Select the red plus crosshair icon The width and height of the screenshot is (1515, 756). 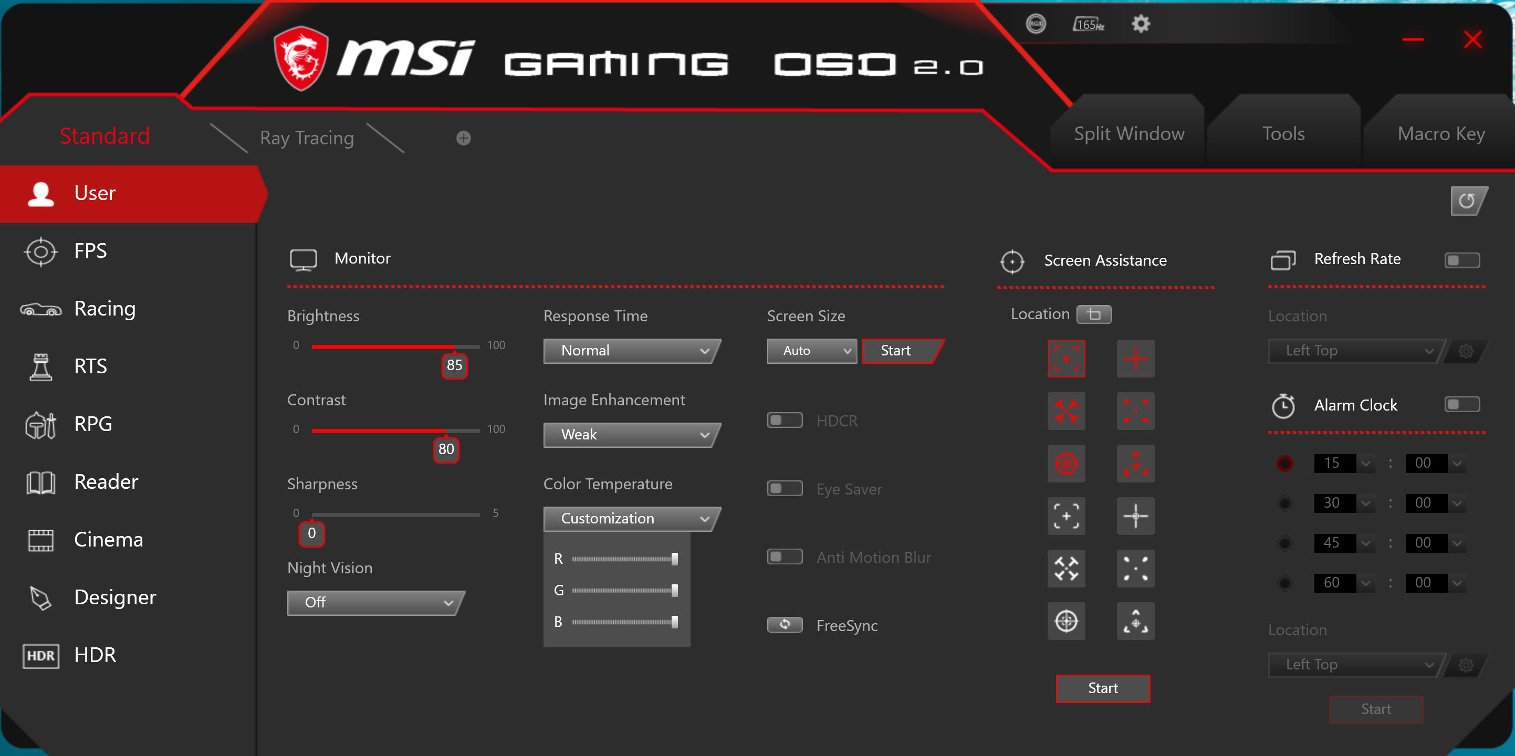click(x=1136, y=359)
